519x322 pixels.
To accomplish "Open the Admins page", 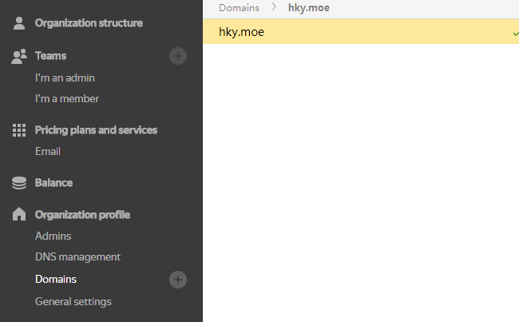I will 53,237.
